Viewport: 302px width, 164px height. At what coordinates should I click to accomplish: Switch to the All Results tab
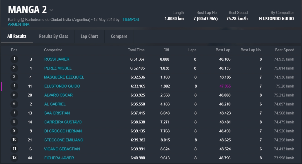pos(17,37)
